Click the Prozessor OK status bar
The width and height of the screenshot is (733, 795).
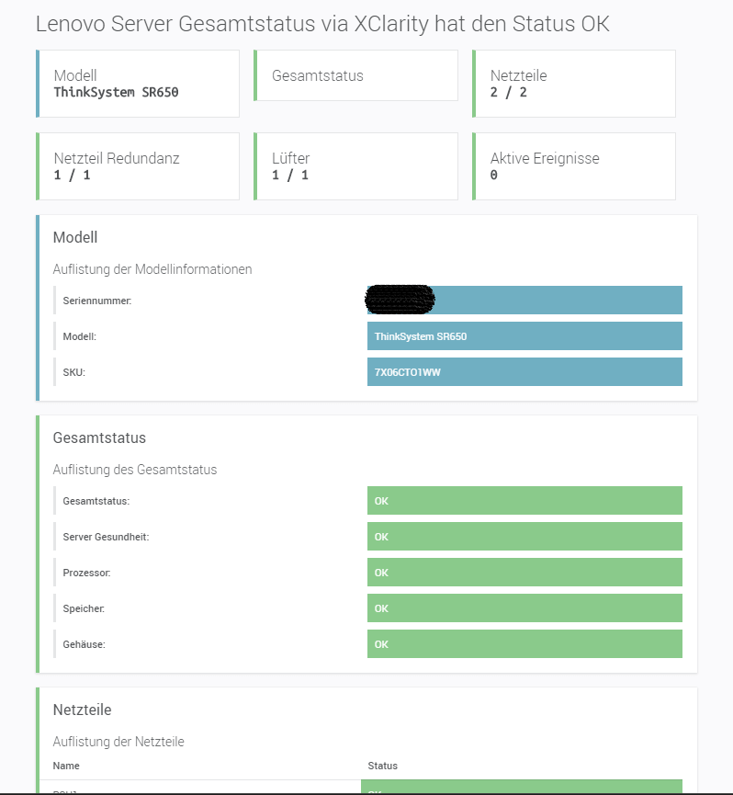pyautogui.click(x=524, y=573)
